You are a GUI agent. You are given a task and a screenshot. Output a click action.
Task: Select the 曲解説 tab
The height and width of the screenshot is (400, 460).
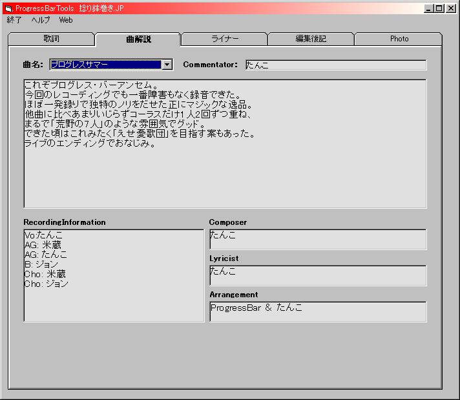tap(138, 39)
